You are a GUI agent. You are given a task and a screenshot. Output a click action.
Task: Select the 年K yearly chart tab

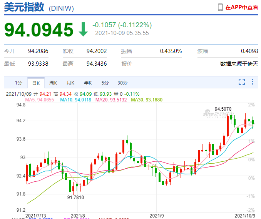click(88, 83)
